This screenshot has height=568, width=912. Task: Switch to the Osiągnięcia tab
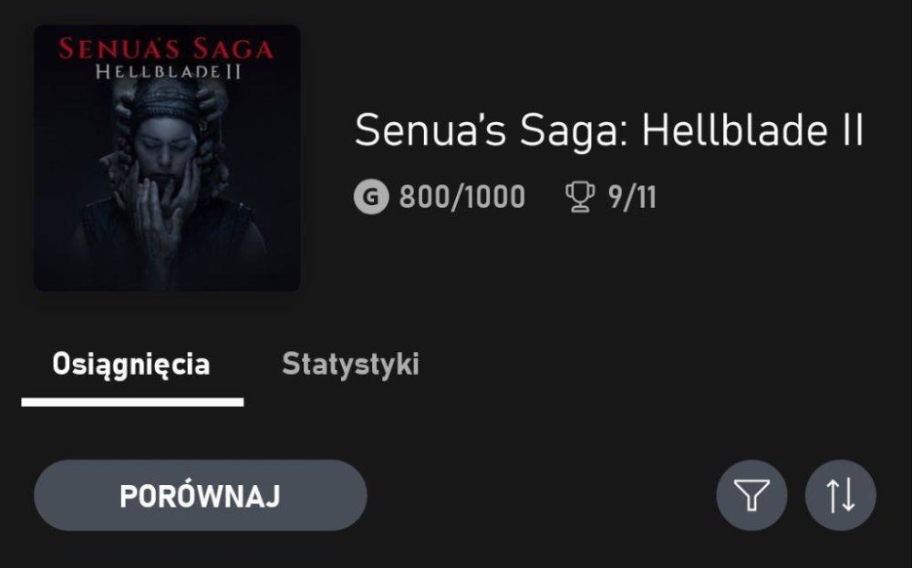coord(131,365)
